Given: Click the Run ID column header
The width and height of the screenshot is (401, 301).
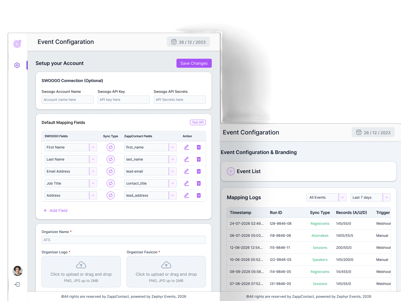Looking at the screenshot, I should (276, 212).
